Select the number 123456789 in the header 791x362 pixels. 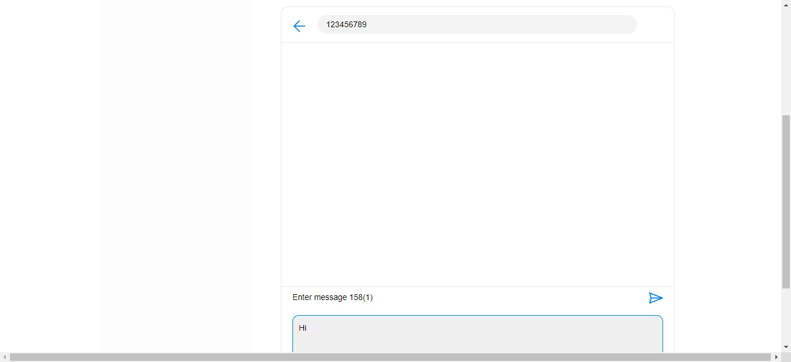coord(346,24)
